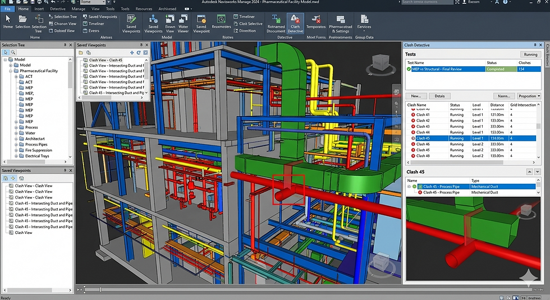Toggle pin on the Clash Detective panel
550x300 pixels.
tap(535, 45)
